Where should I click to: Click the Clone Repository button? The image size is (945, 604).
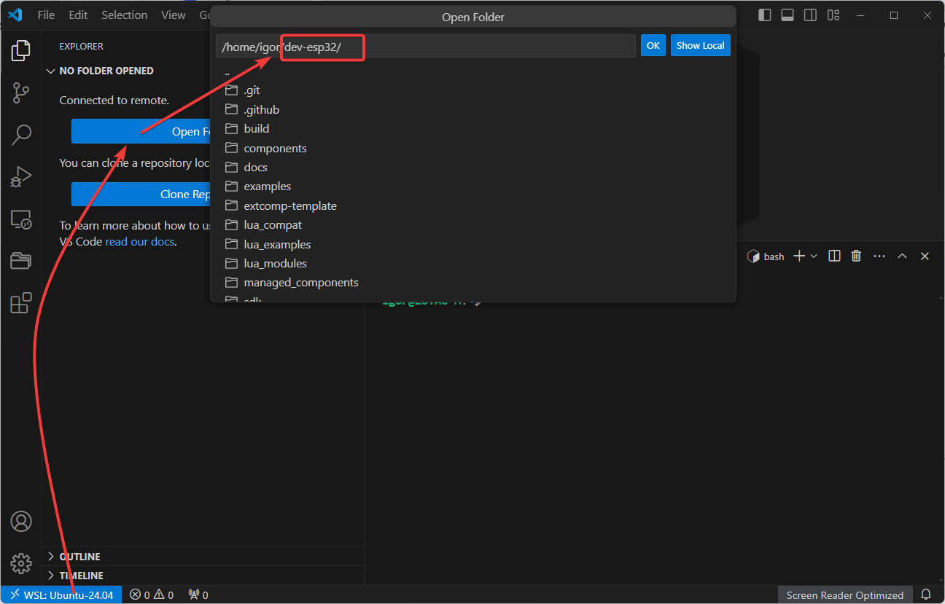point(141,195)
